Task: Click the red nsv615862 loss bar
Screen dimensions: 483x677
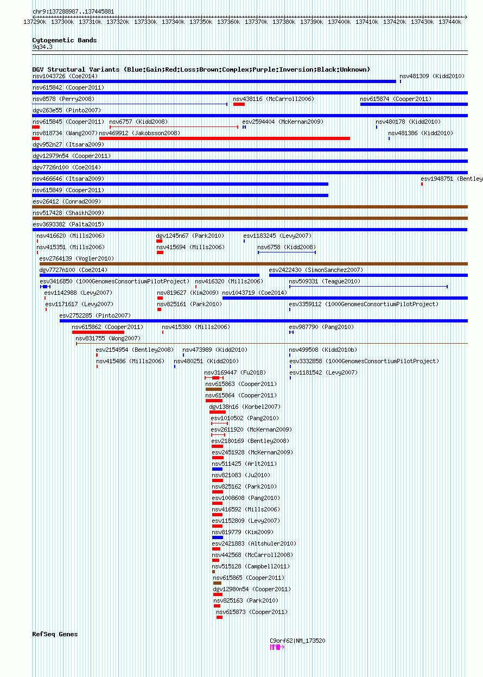Action: point(98,332)
